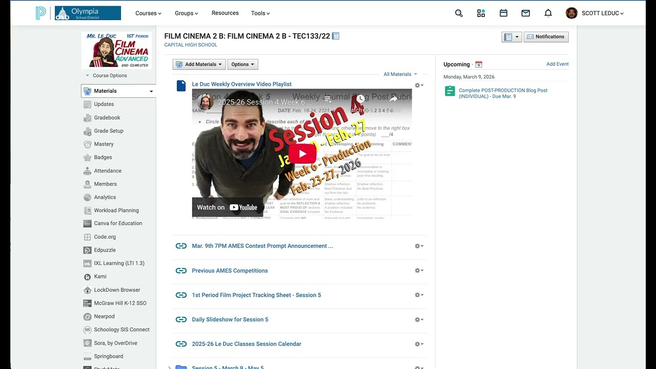Open Canva for Education app
656x369 pixels.
[x=118, y=223]
